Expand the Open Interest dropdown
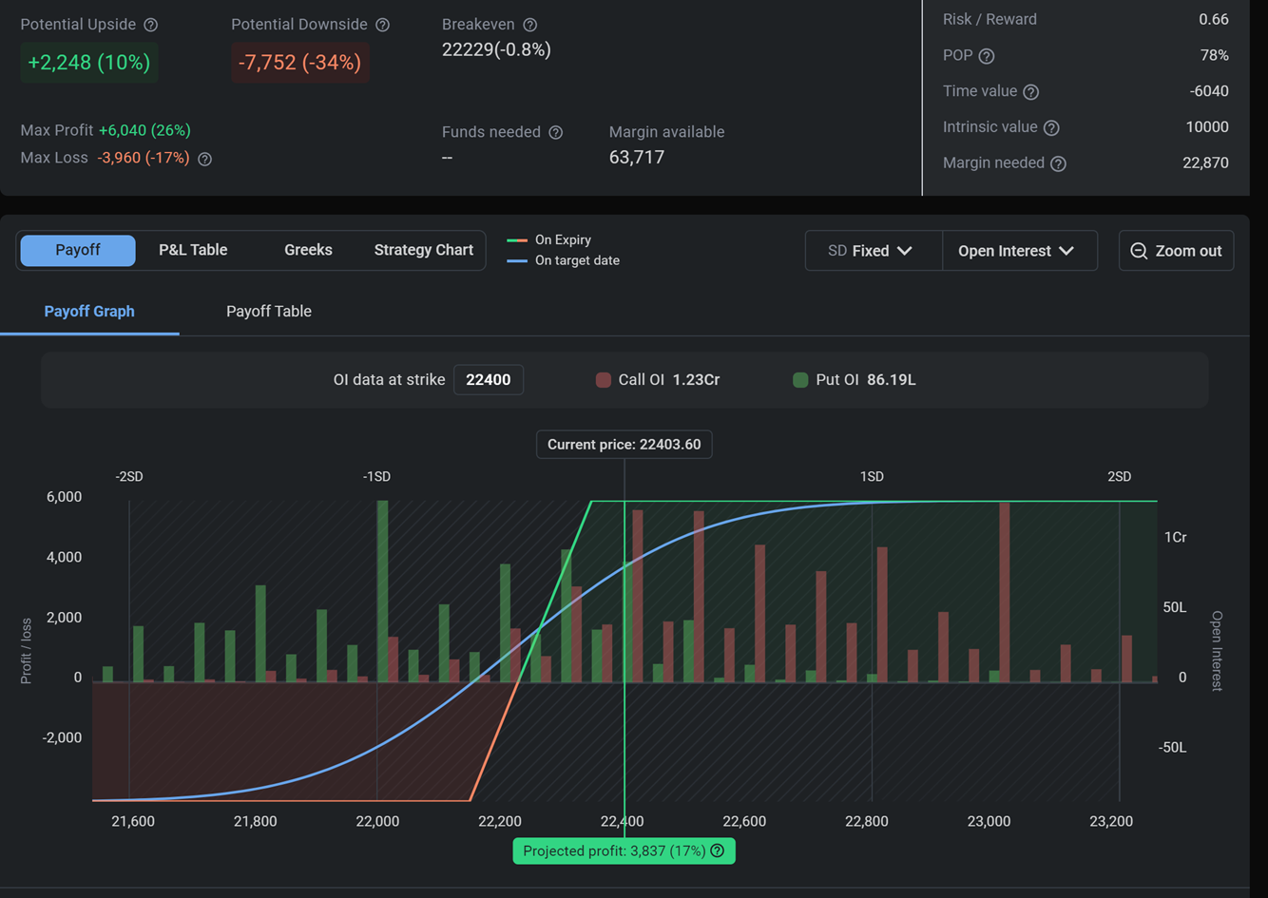This screenshot has height=898, width=1268. [x=1017, y=251]
